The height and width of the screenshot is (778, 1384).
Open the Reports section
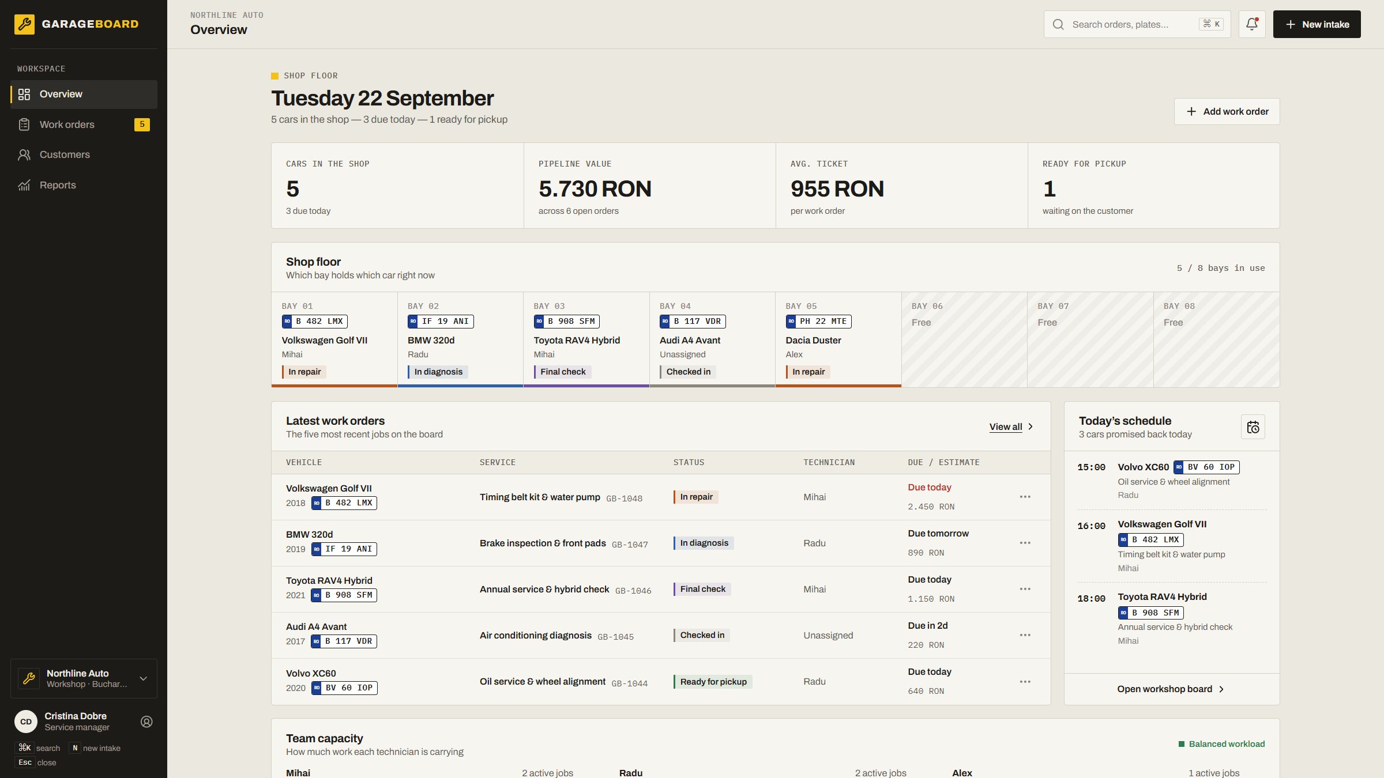coord(84,185)
